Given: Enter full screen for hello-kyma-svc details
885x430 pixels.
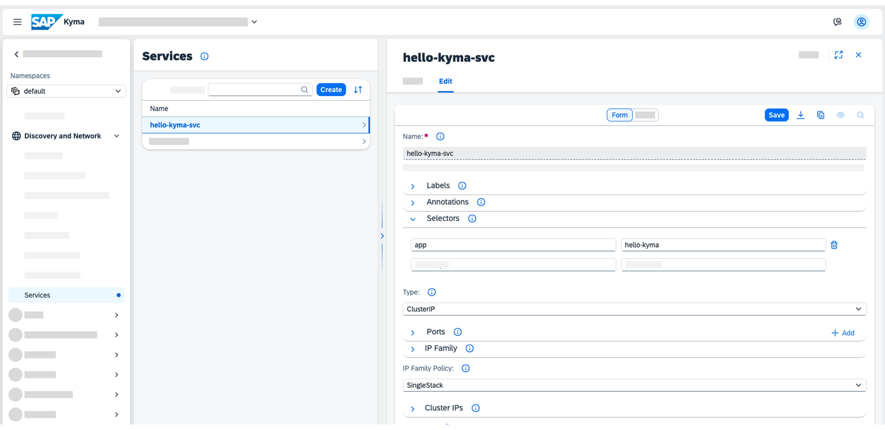Looking at the screenshot, I should coord(839,55).
